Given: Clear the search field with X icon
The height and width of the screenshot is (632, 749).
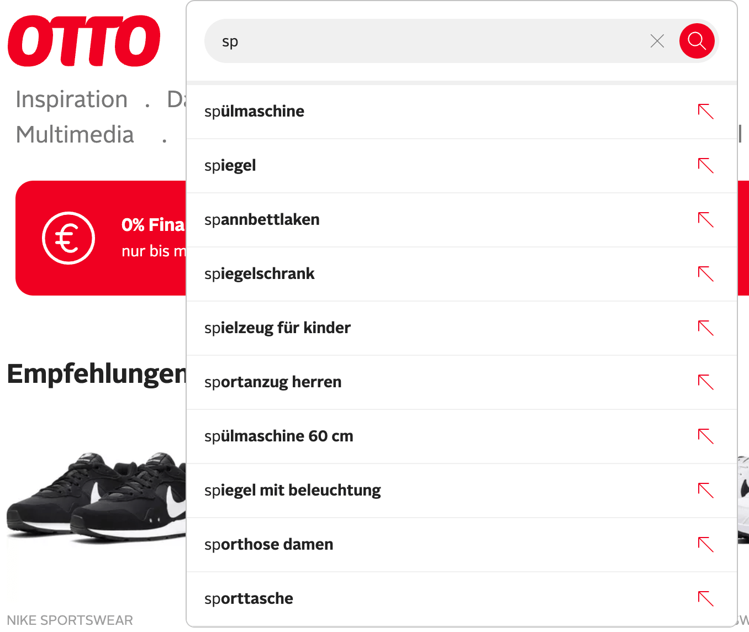Looking at the screenshot, I should 657,41.
